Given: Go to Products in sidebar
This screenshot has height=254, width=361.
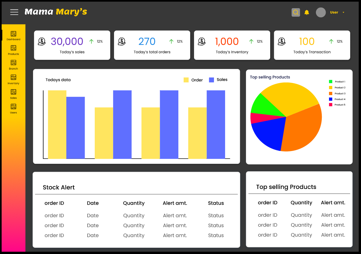Looking at the screenshot, I should click(x=13, y=50).
